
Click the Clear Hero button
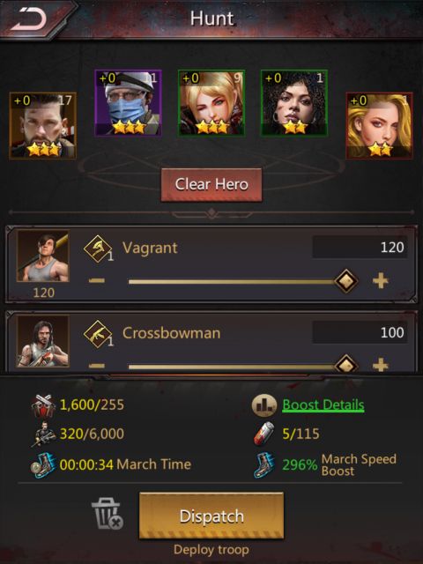pyautogui.click(x=211, y=184)
